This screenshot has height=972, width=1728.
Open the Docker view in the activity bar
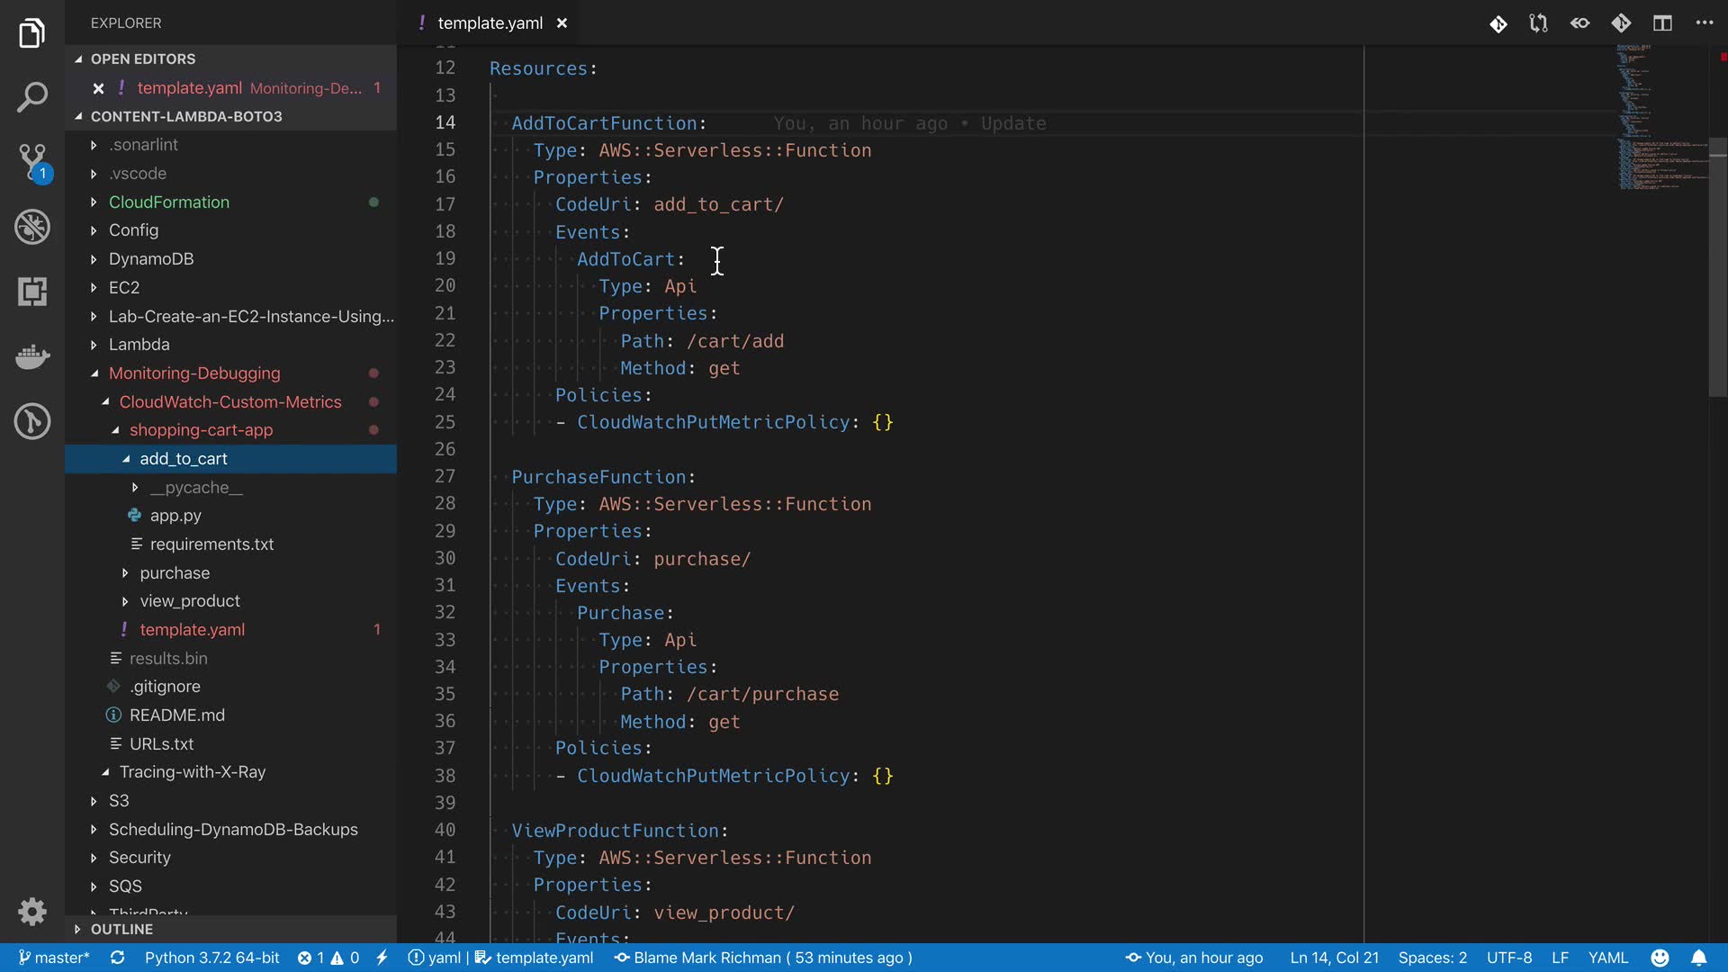(32, 356)
